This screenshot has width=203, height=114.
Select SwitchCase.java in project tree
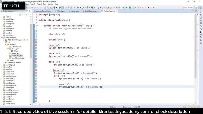[x=17, y=56]
